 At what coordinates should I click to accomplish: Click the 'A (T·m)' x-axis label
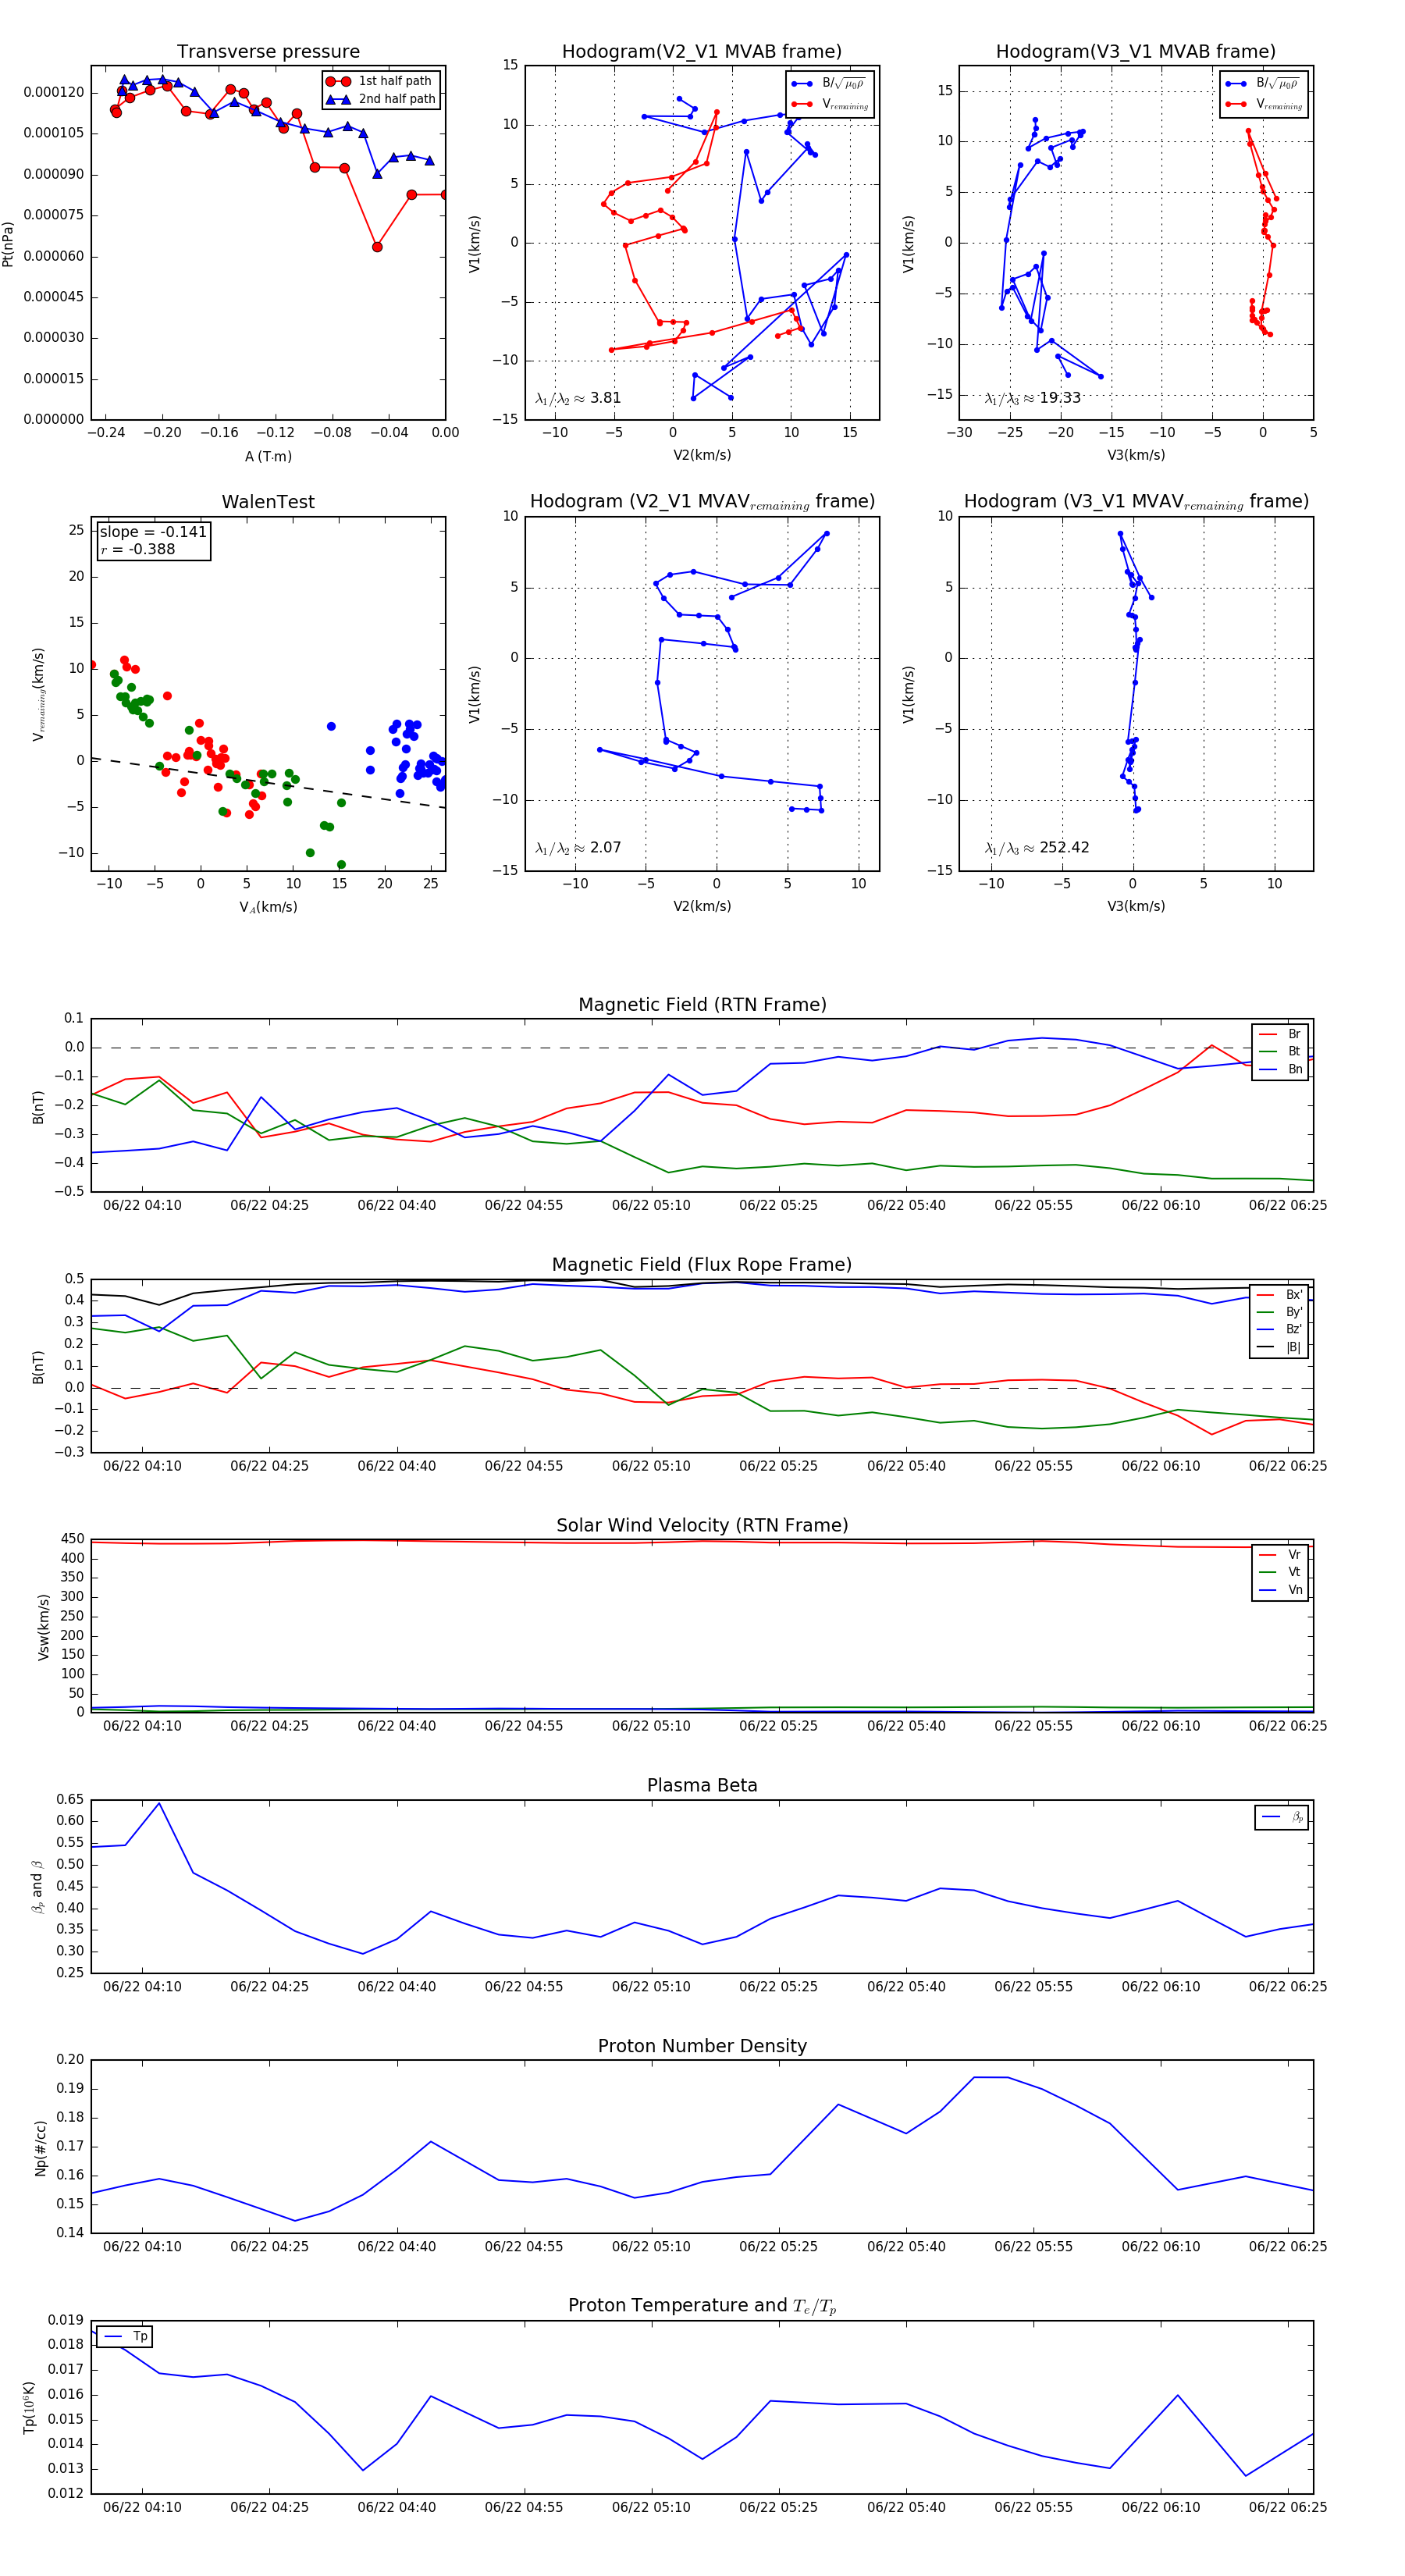click(268, 456)
